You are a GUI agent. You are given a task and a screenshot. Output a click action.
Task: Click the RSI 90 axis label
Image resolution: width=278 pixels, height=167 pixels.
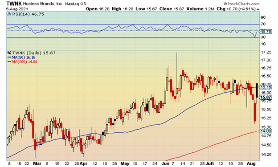click(x=263, y=17)
